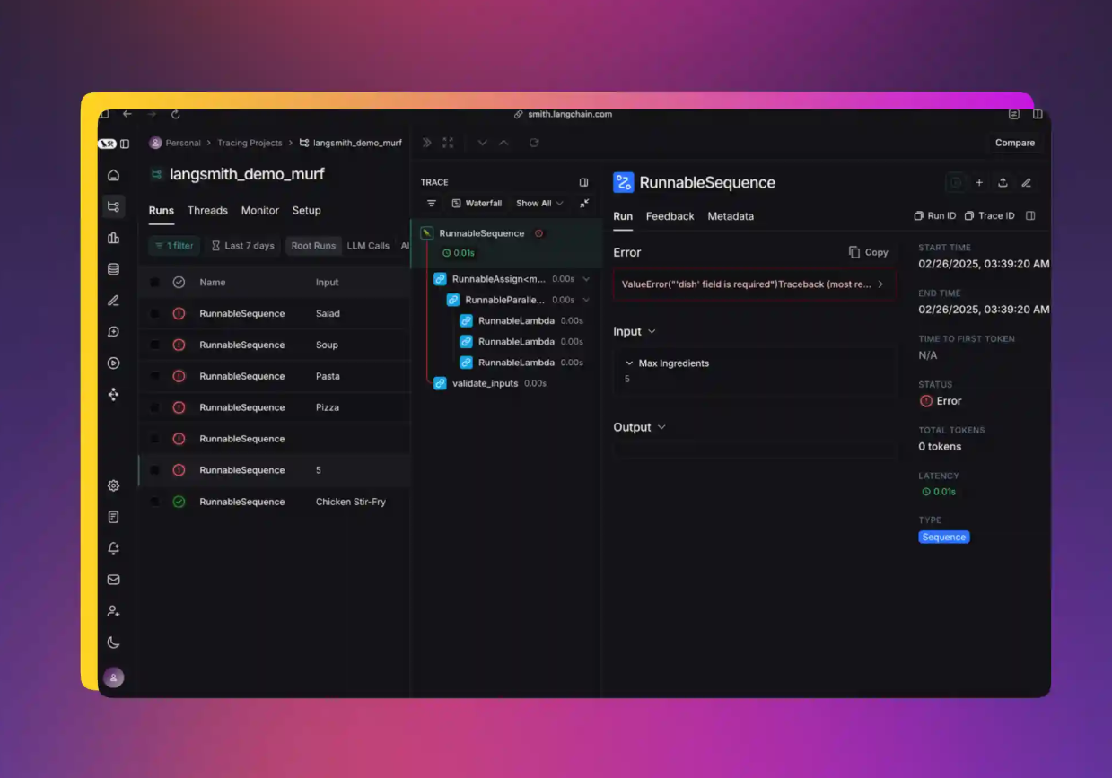Image resolution: width=1112 pixels, height=778 pixels.
Task: Open the Metadata tab
Action: (731, 216)
